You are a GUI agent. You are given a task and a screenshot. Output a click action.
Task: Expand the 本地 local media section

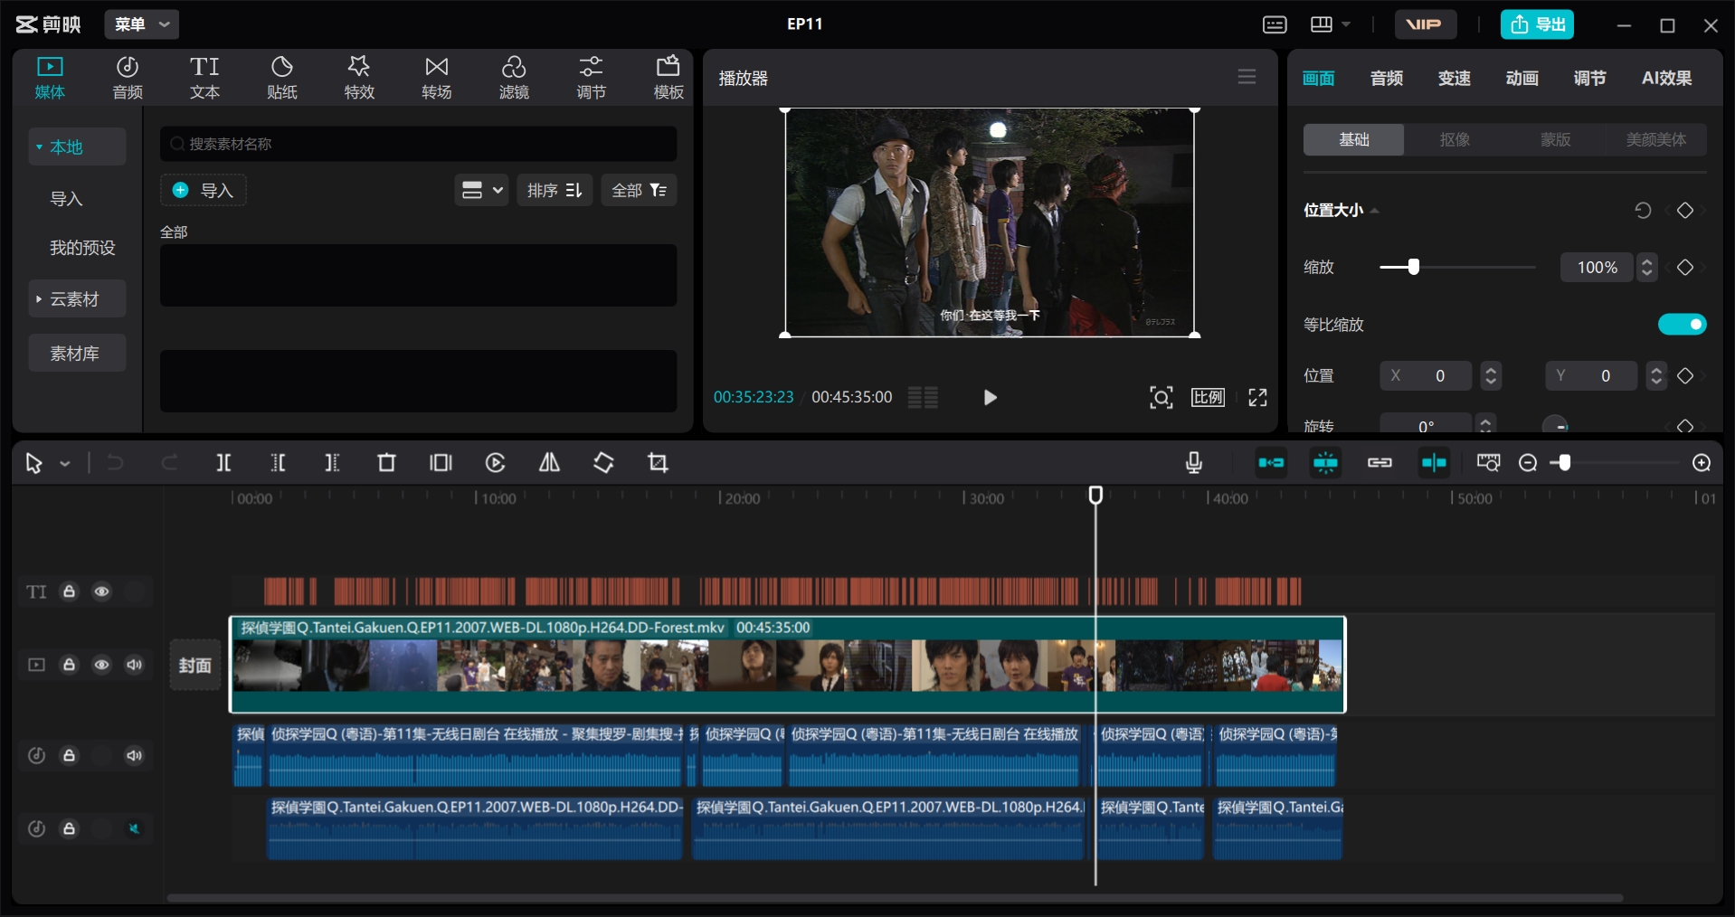tap(77, 147)
